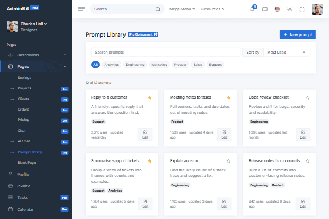This screenshot has height=219, width=329.
Task: Open Pricing page in sidebar
Action: pyautogui.click(x=23, y=120)
